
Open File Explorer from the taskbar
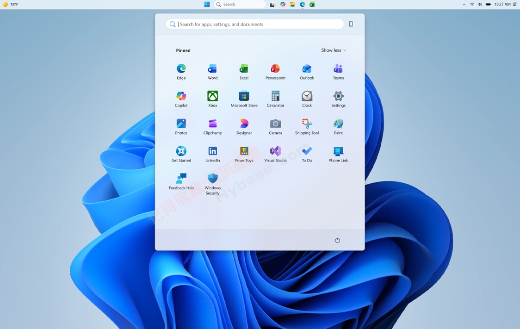(292, 4)
